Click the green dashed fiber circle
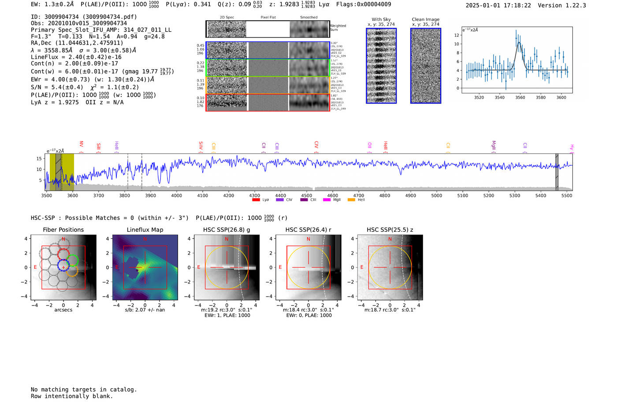 (x=72, y=261)
